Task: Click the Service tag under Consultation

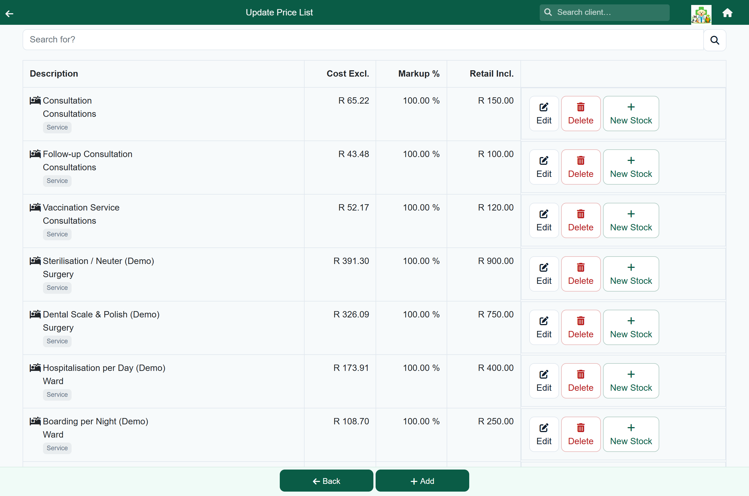Action: 57,127
